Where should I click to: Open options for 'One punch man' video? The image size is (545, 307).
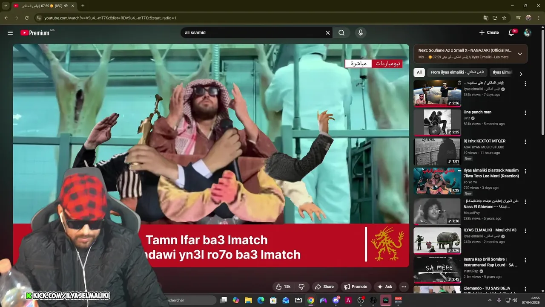coord(525,113)
